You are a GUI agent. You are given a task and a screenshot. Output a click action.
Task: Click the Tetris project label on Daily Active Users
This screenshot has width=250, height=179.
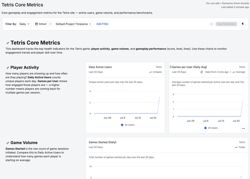pyautogui.click(x=159, y=67)
